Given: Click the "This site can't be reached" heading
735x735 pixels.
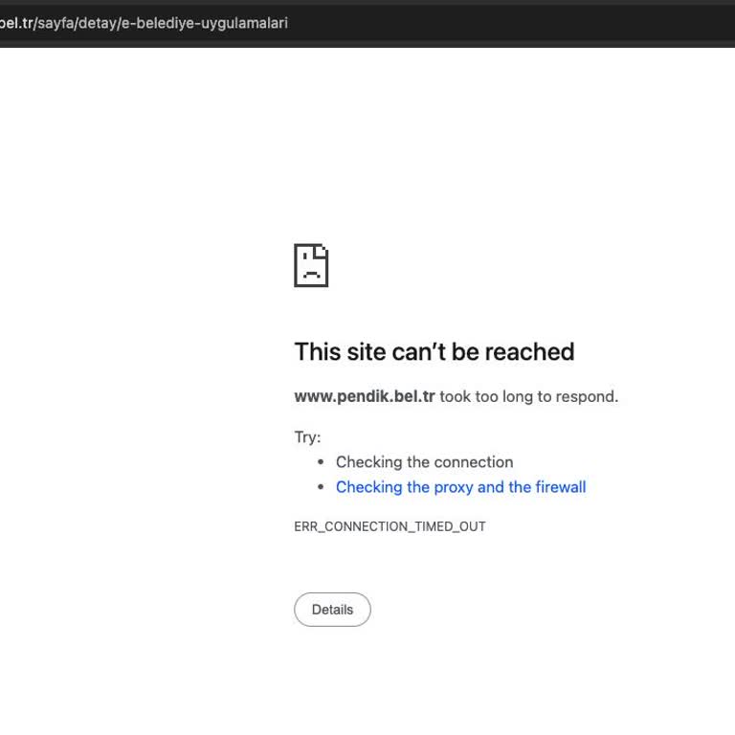Looking at the screenshot, I should (434, 352).
